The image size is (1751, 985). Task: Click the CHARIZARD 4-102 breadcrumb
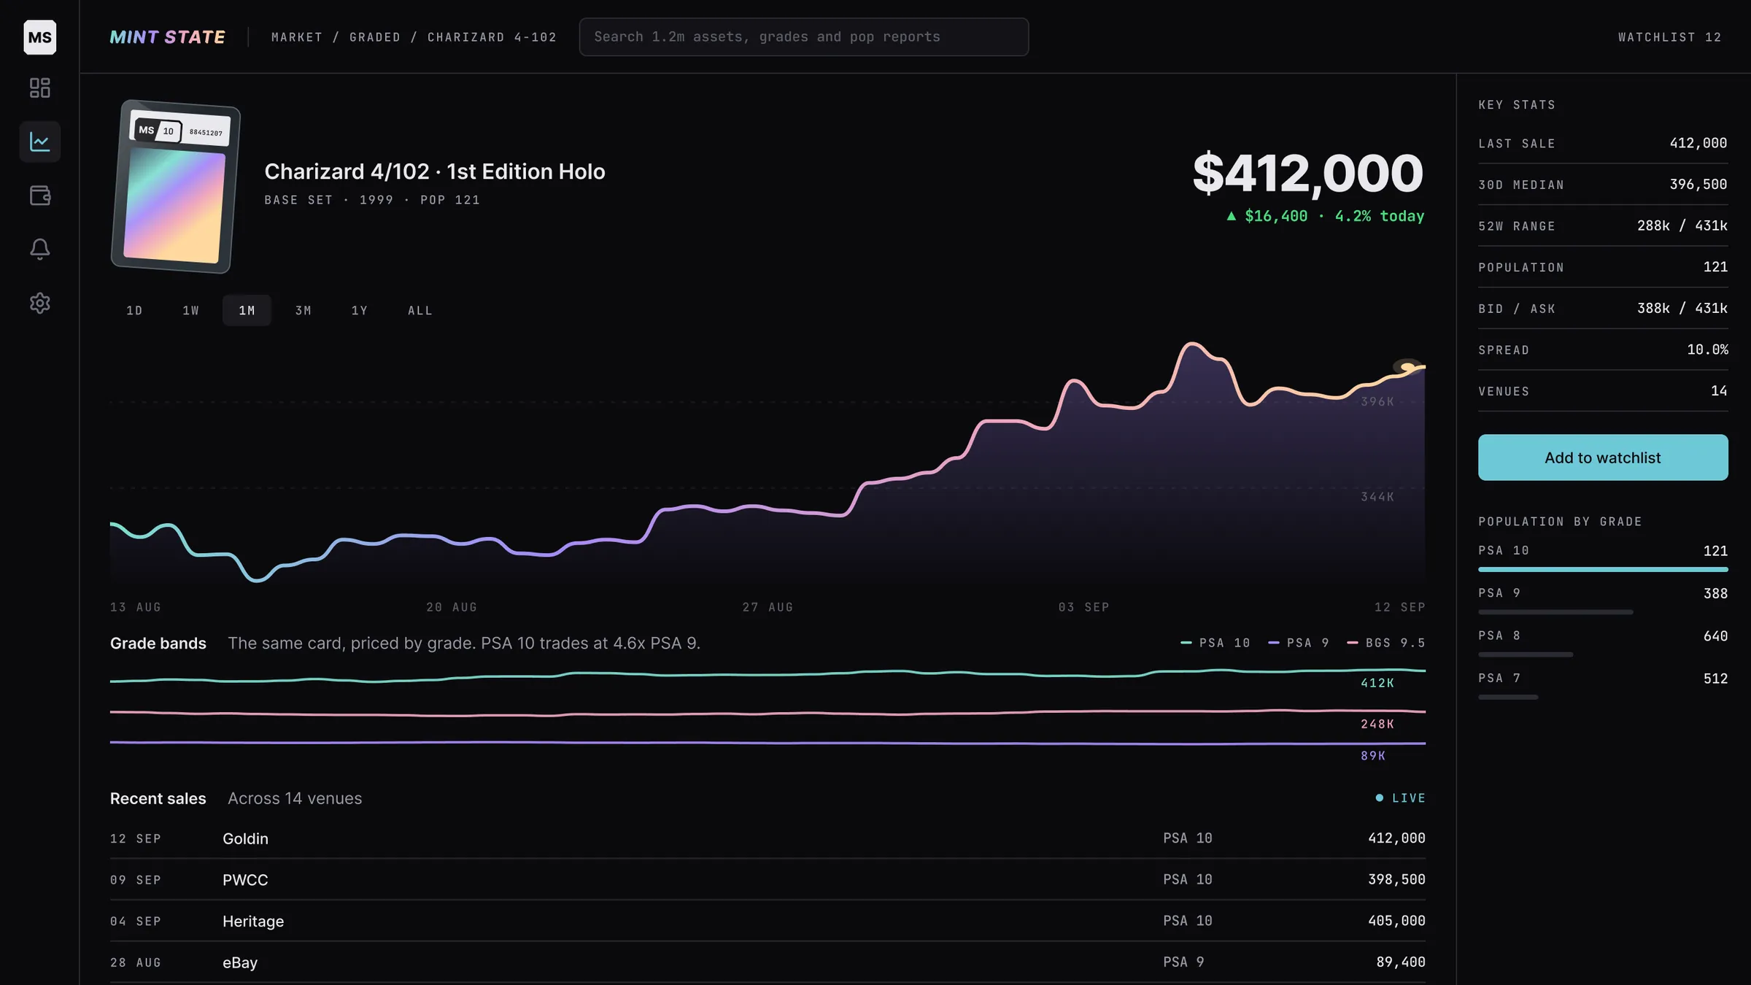click(492, 37)
